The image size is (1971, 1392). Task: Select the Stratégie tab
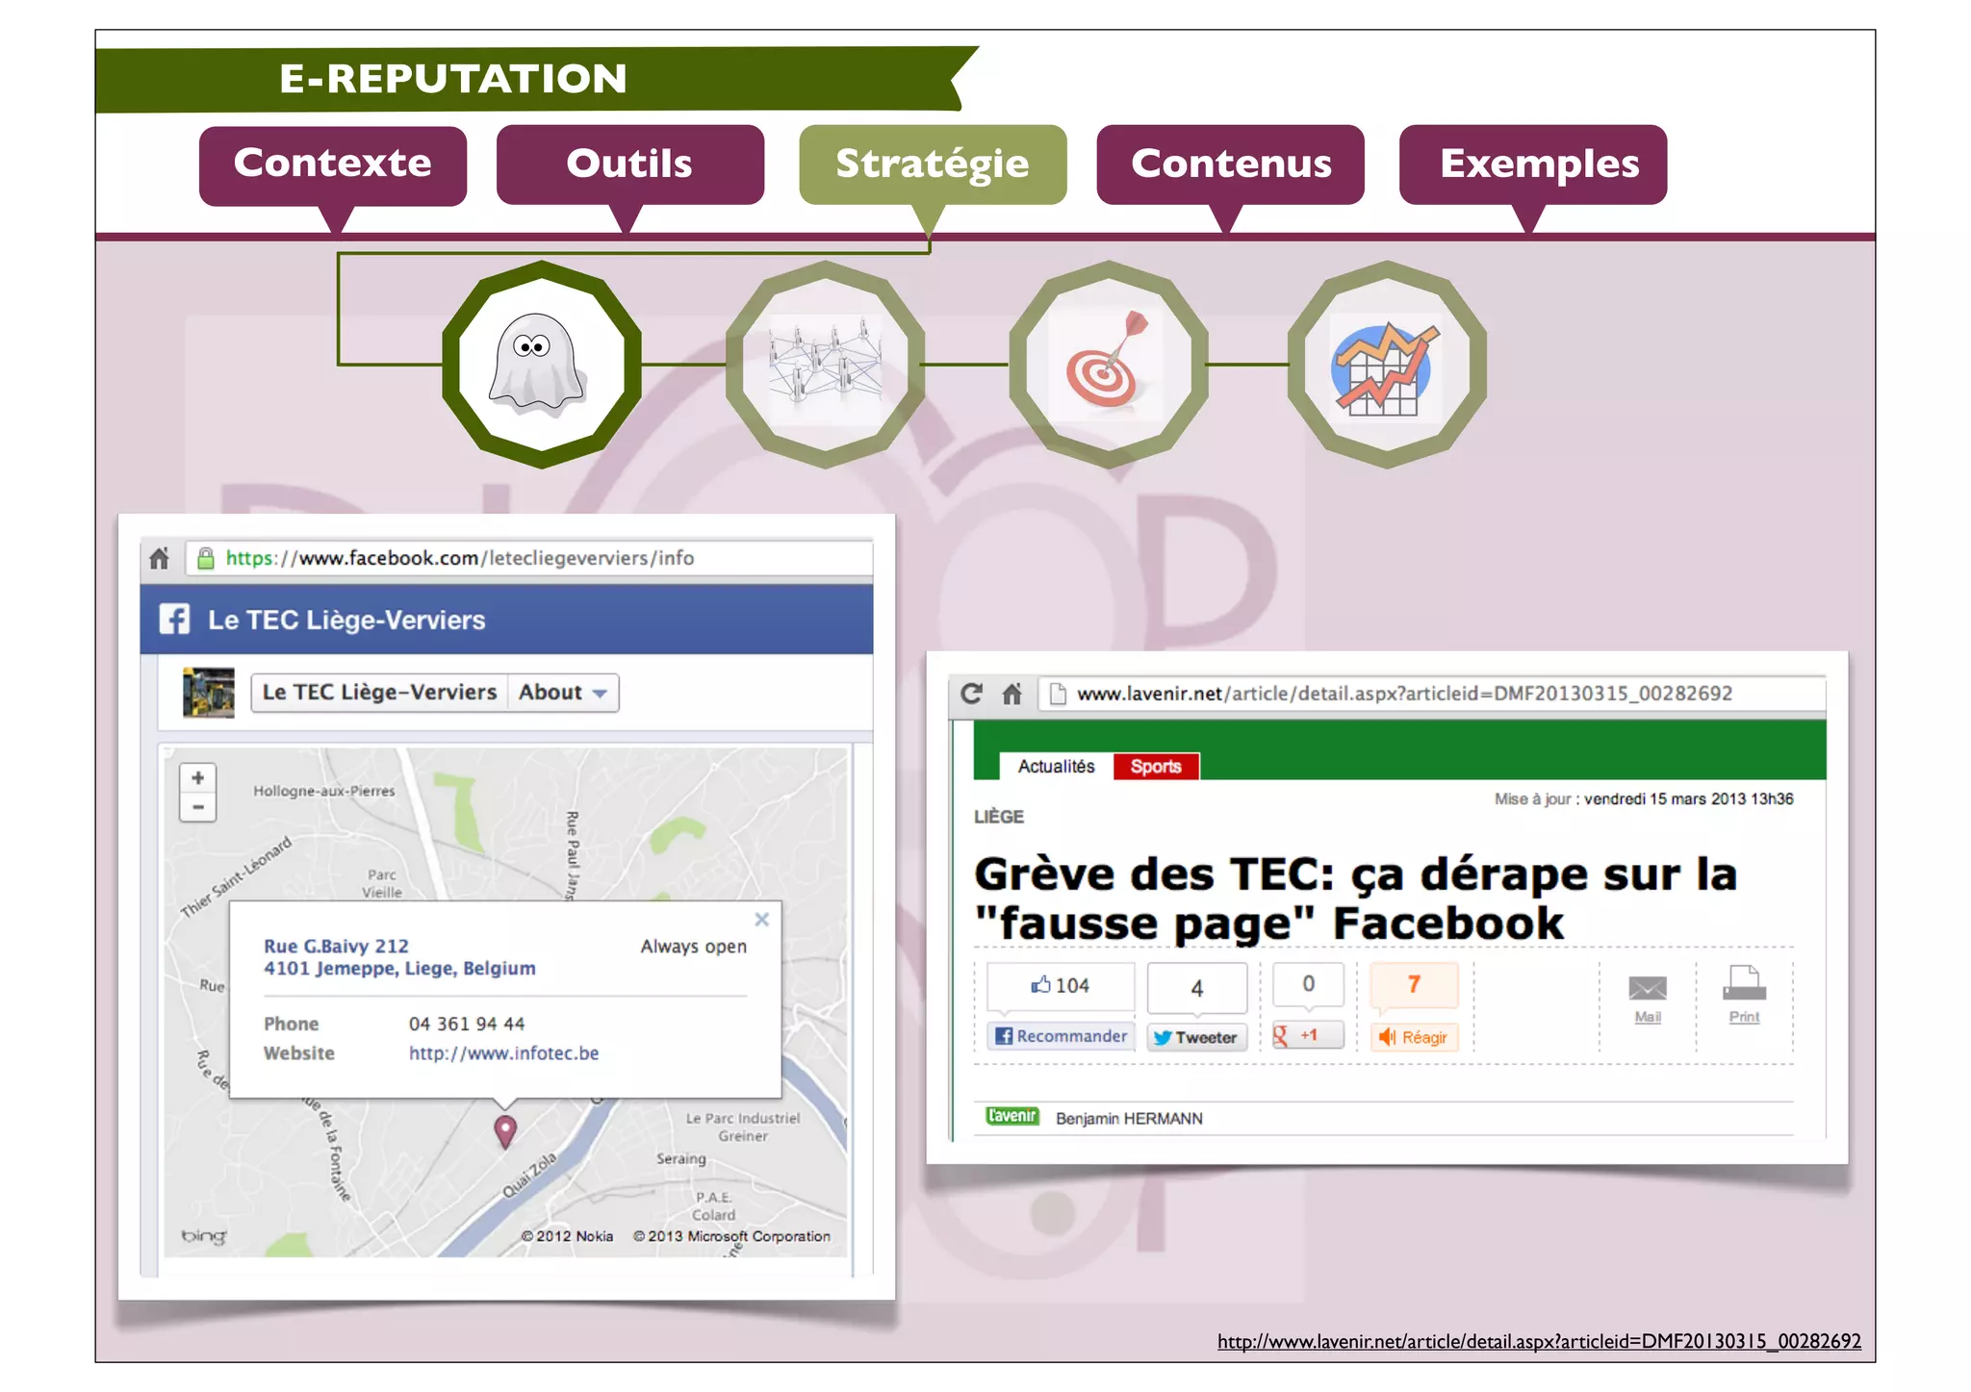point(933,165)
